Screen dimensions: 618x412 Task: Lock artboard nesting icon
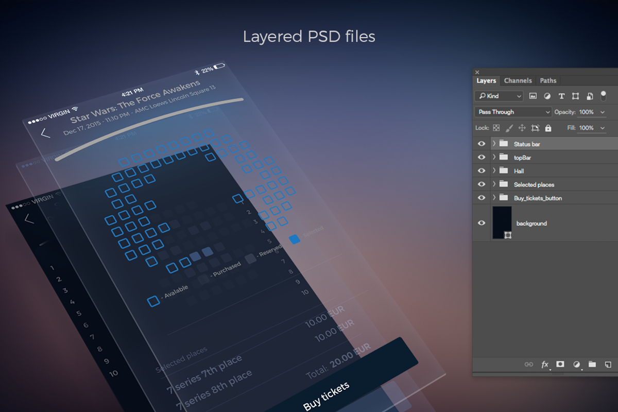[x=535, y=128]
